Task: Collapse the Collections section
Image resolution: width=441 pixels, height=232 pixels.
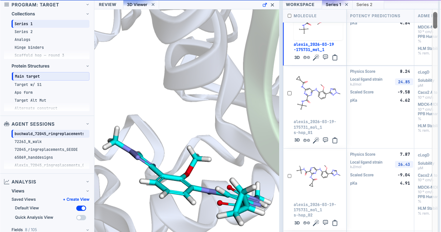Action: pyautogui.click(x=88, y=14)
